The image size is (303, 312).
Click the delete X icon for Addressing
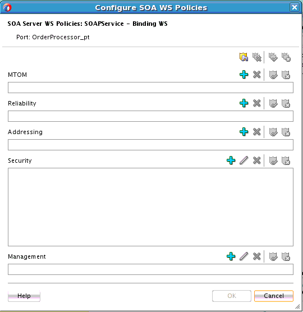point(257,132)
